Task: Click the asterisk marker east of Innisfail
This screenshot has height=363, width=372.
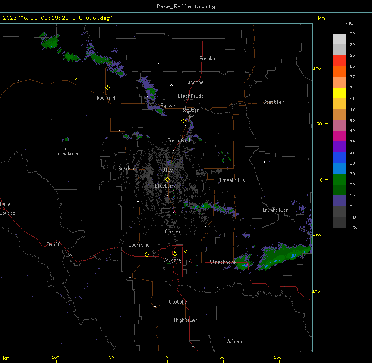Action: pos(217,131)
